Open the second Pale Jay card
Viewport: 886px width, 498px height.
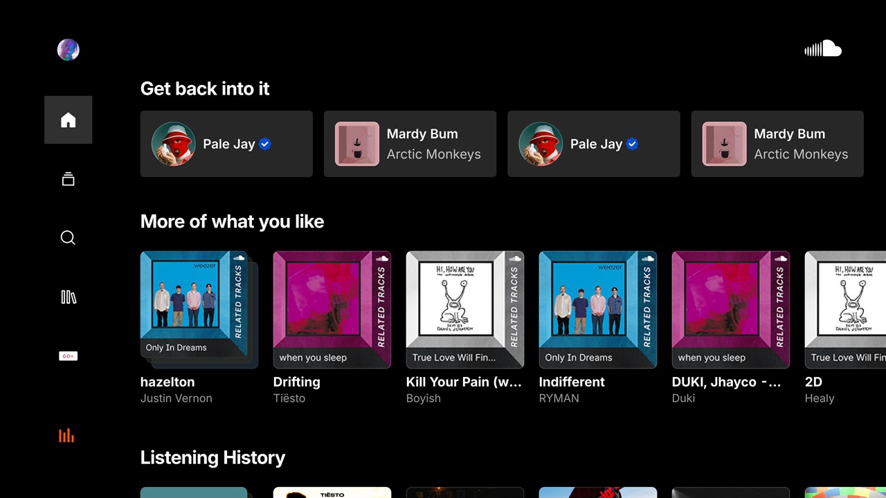594,144
